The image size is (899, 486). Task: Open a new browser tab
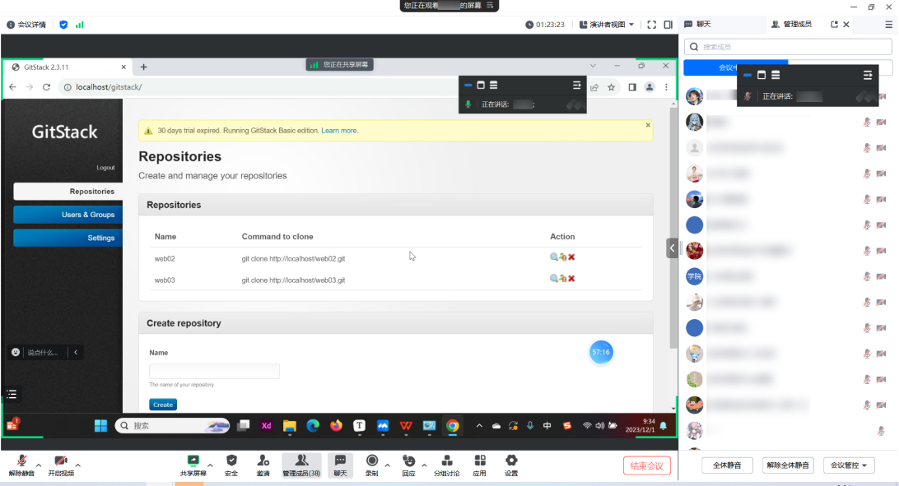click(x=143, y=67)
